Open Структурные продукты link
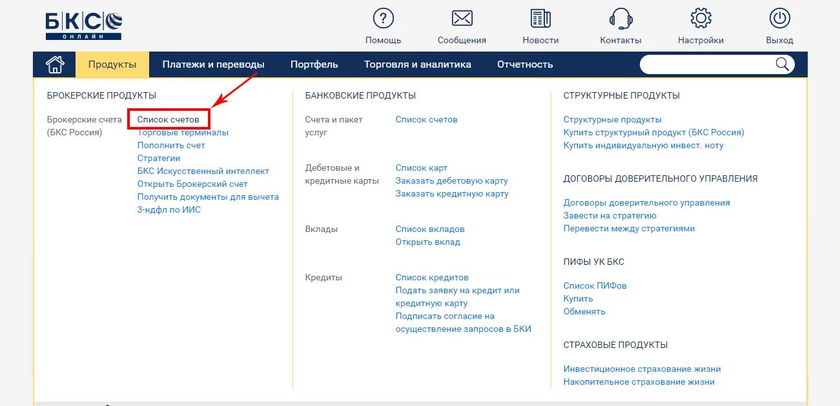 613,119
